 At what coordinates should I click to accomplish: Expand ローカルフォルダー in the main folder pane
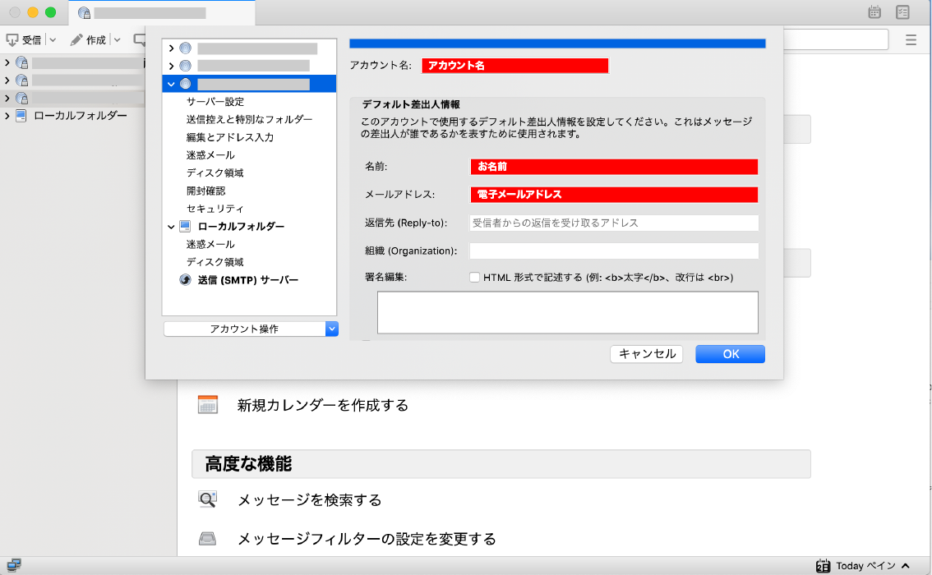pyautogui.click(x=7, y=116)
